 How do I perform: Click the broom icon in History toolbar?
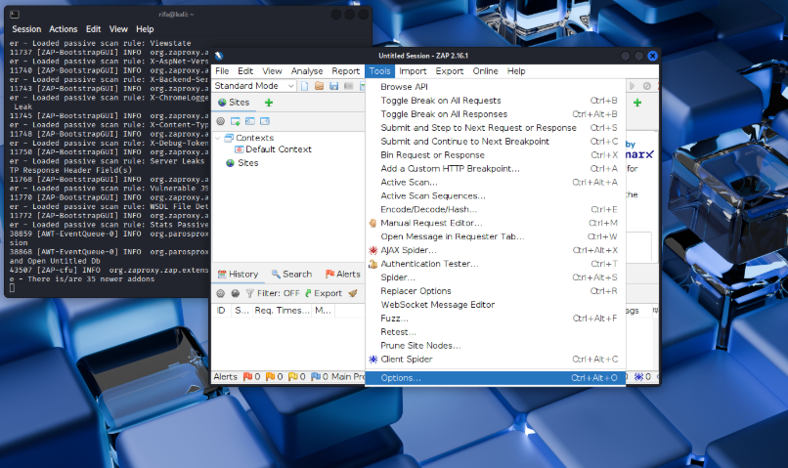pyautogui.click(x=353, y=293)
